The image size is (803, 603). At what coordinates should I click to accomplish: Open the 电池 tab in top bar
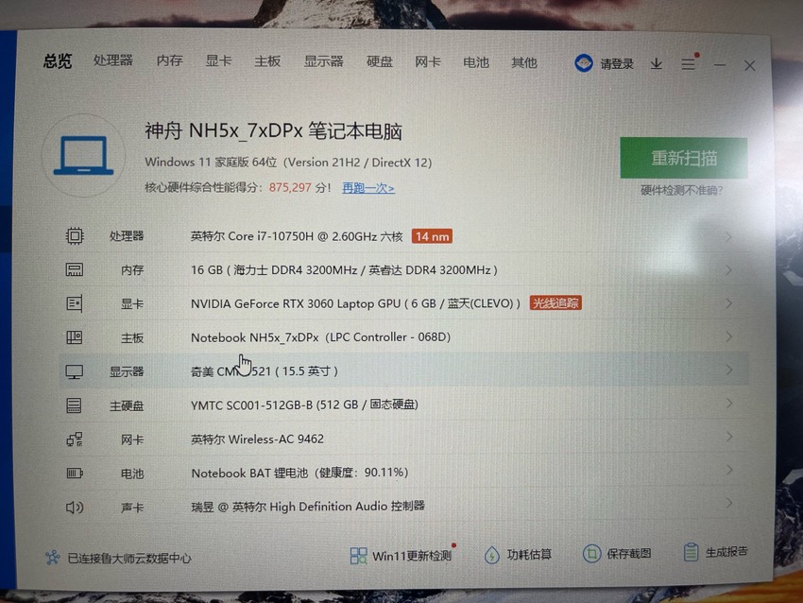point(476,62)
